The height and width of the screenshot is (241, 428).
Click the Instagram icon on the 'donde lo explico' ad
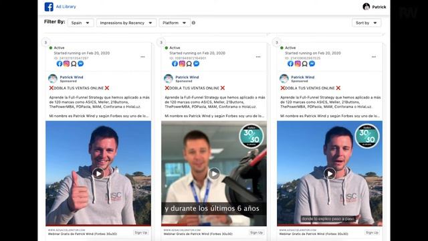click(x=298, y=64)
